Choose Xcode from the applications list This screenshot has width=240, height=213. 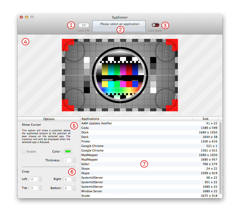click(x=86, y=196)
